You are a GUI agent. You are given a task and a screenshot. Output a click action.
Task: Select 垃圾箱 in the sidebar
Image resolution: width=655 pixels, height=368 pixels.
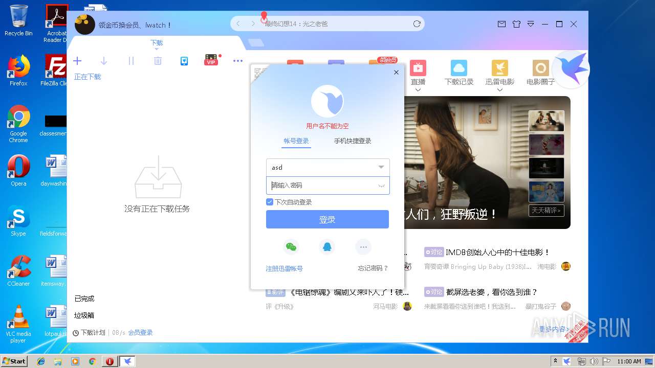click(84, 315)
